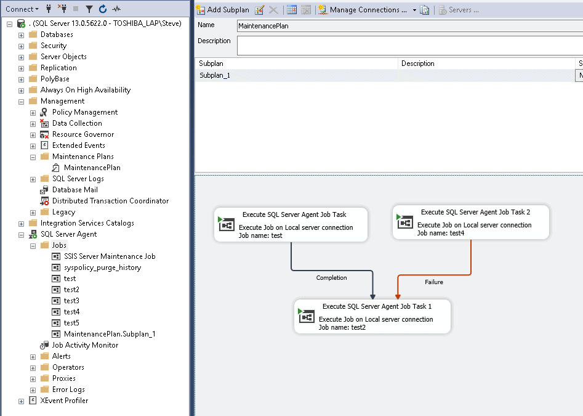
Task: Select the Proxies folder
Action: click(63, 378)
